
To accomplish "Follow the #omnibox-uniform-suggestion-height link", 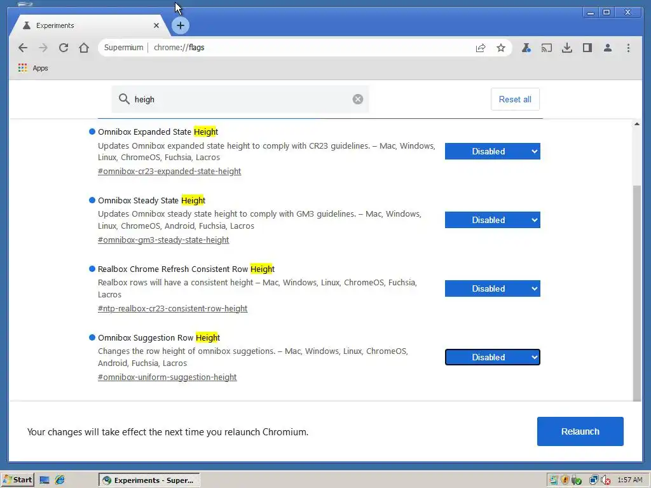I will click(167, 377).
